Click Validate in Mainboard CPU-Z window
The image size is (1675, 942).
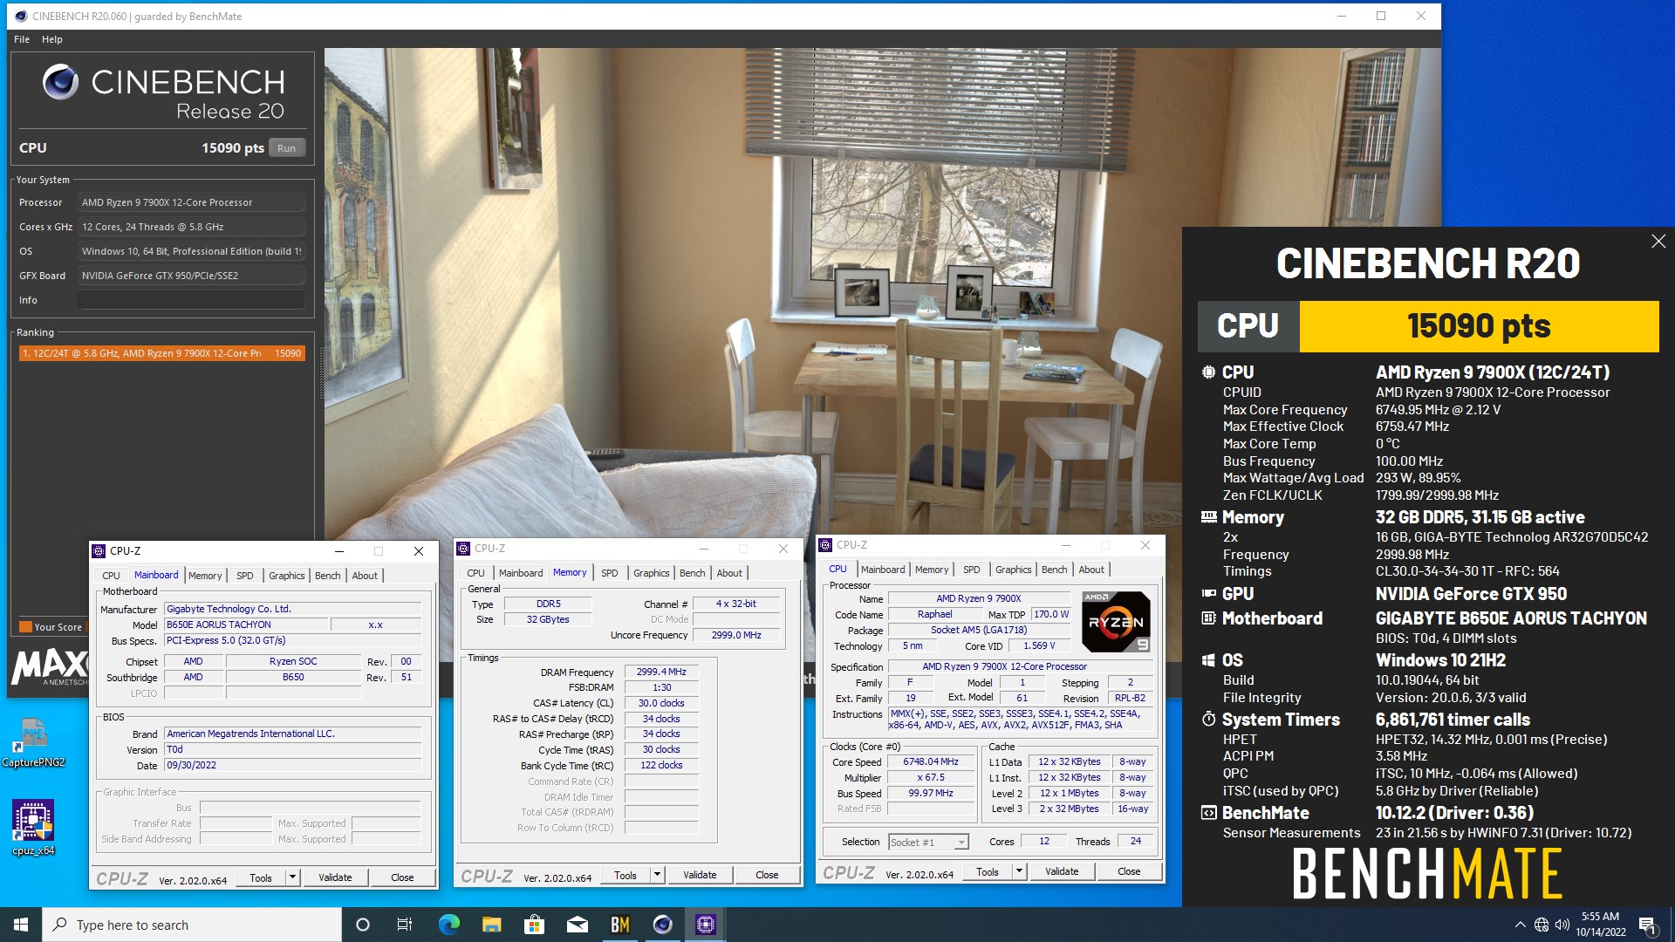point(335,878)
